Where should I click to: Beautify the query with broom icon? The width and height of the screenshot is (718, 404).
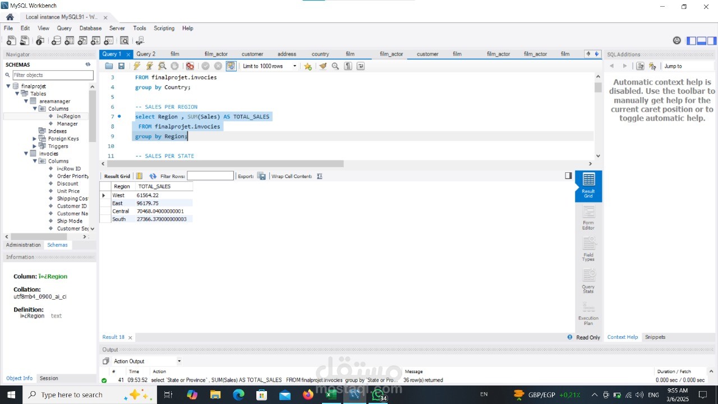[323, 66]
